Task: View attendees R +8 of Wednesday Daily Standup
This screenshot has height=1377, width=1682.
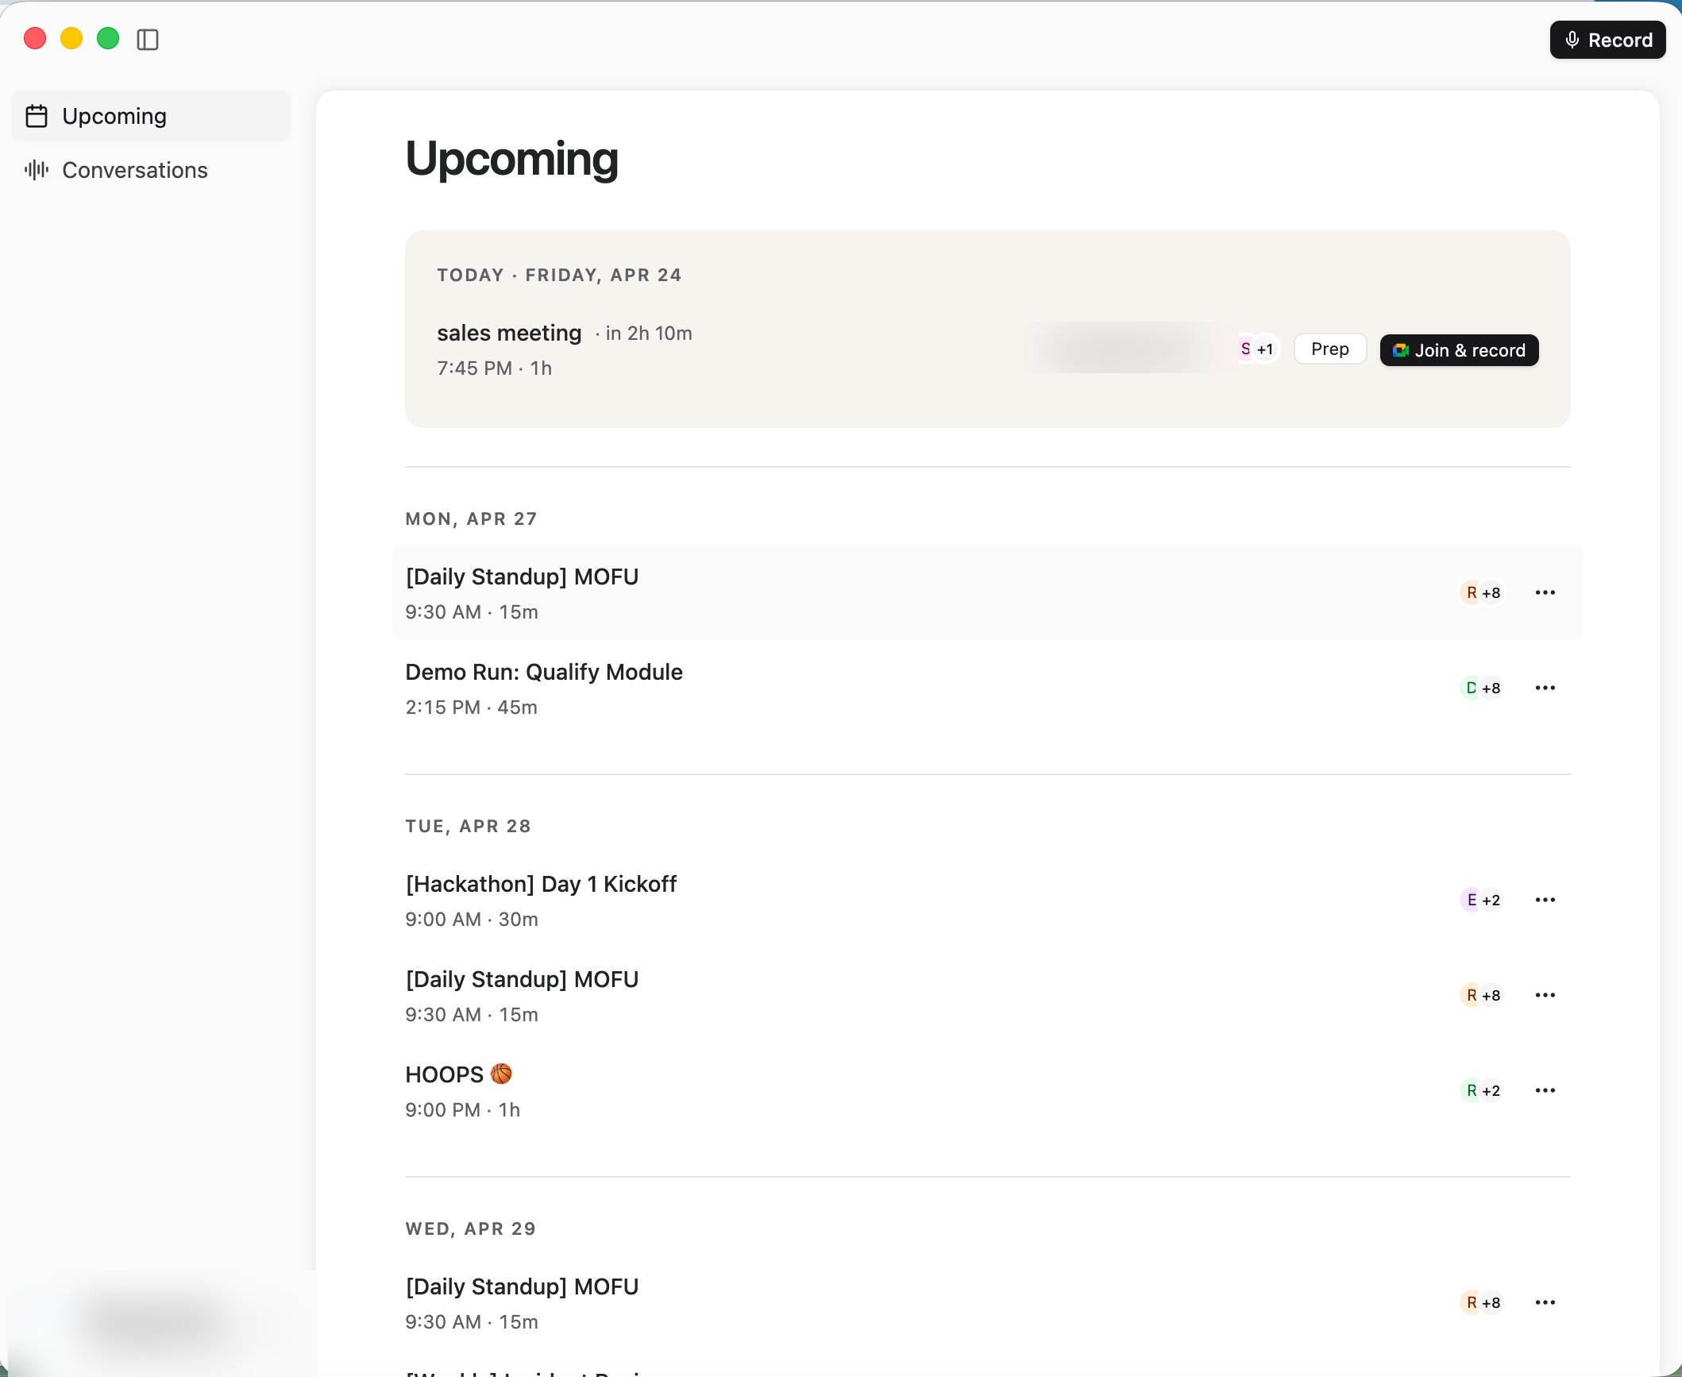Action: [1482, 1302]
